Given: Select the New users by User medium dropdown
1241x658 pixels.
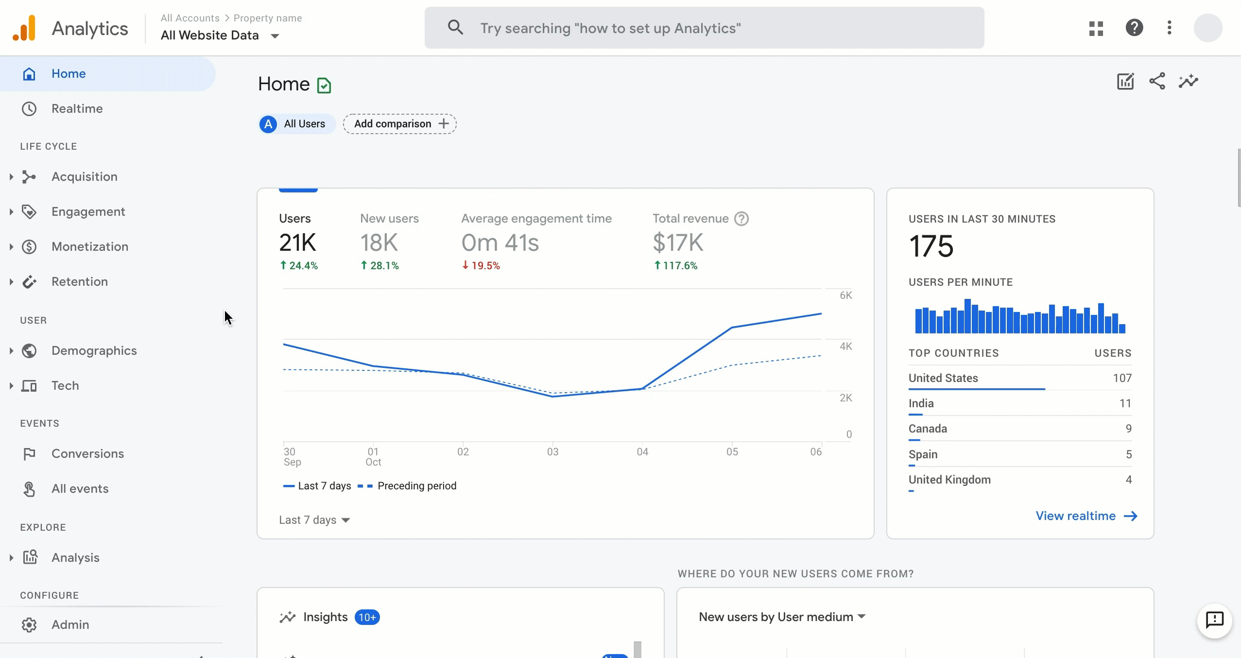Looking at the screenshot, I should 780,617.
